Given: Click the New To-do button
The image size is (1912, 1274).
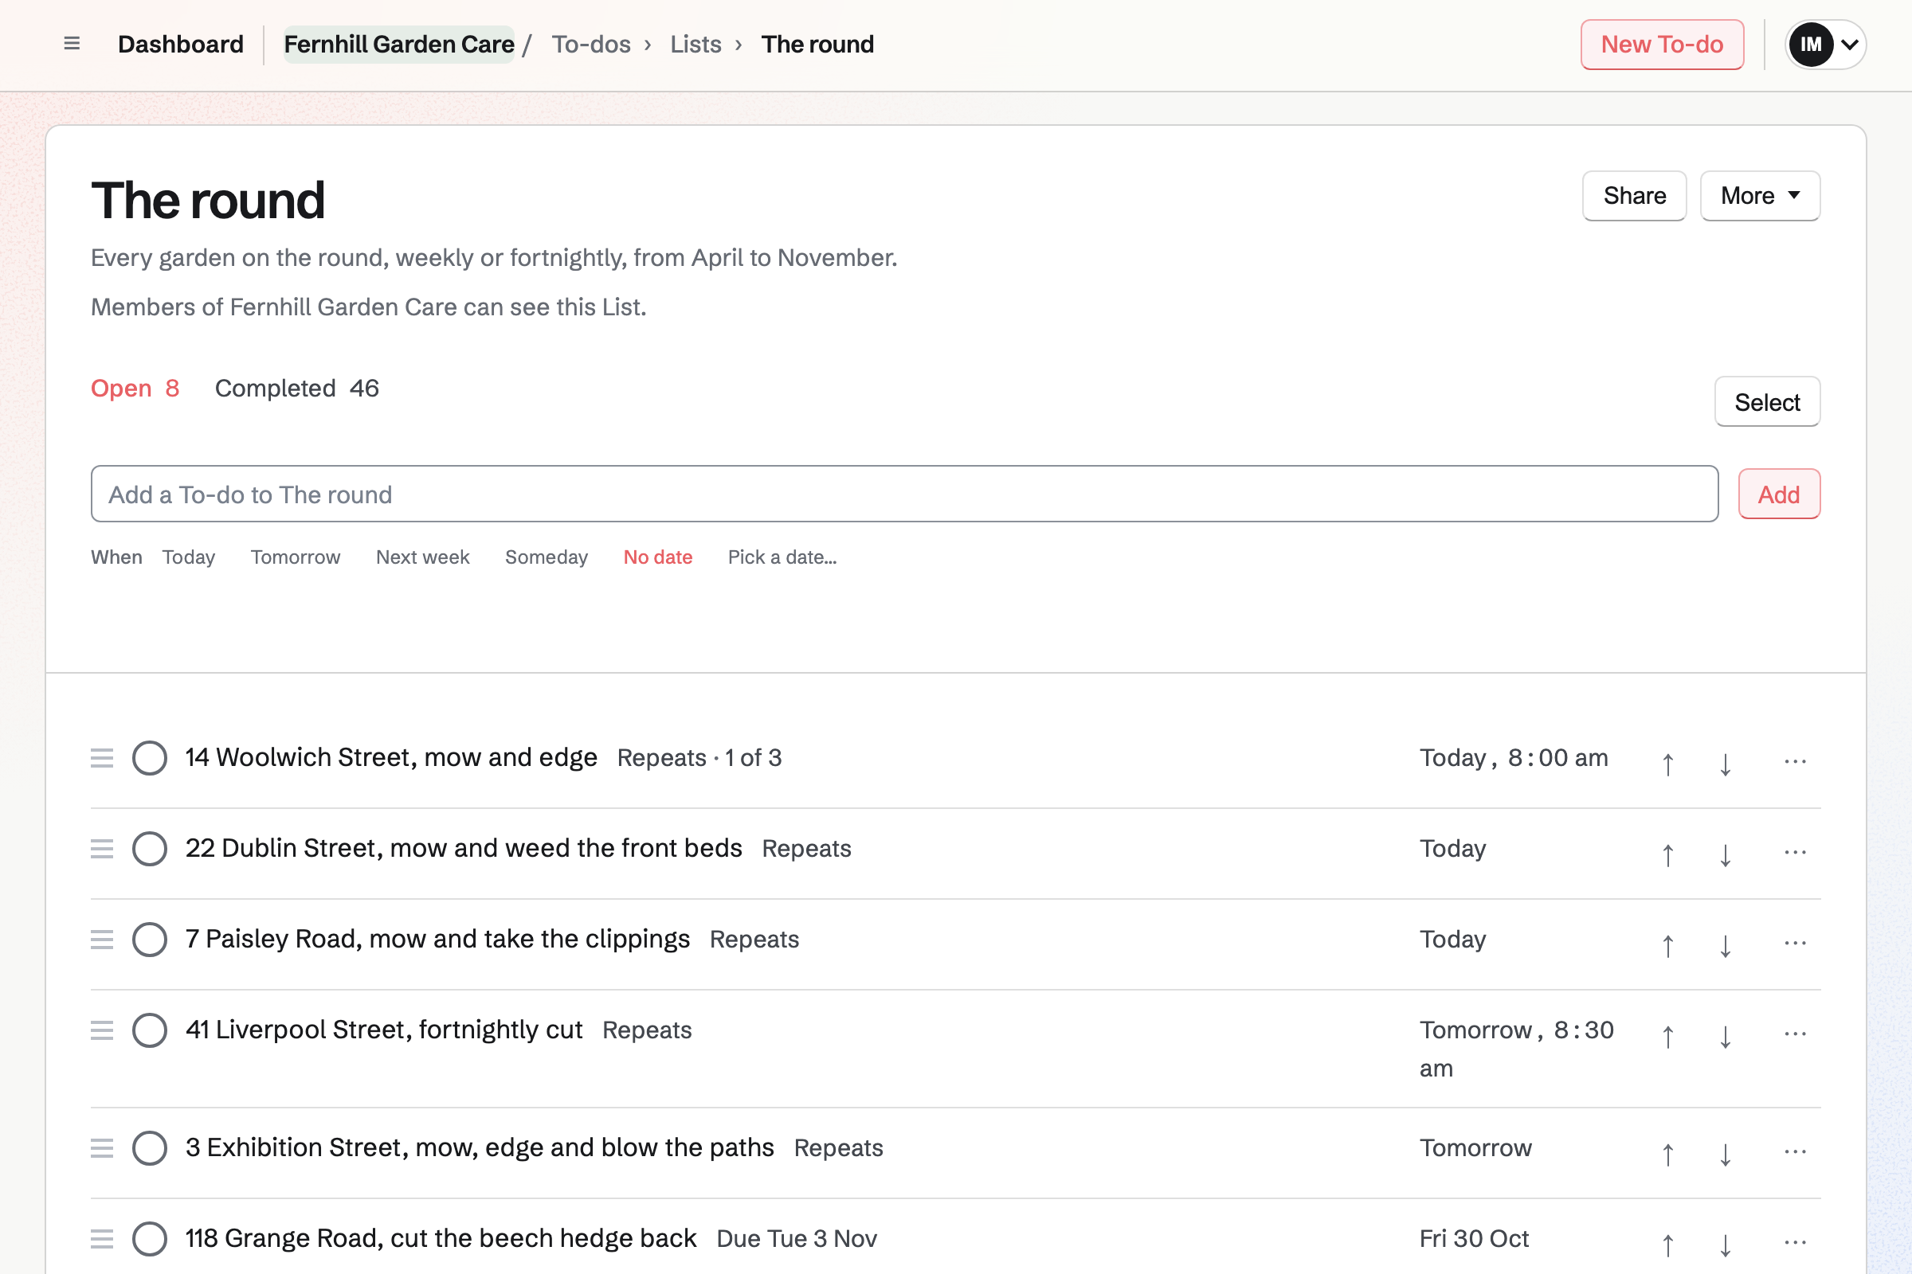Looking at the screenshot, I should 1662,44.
